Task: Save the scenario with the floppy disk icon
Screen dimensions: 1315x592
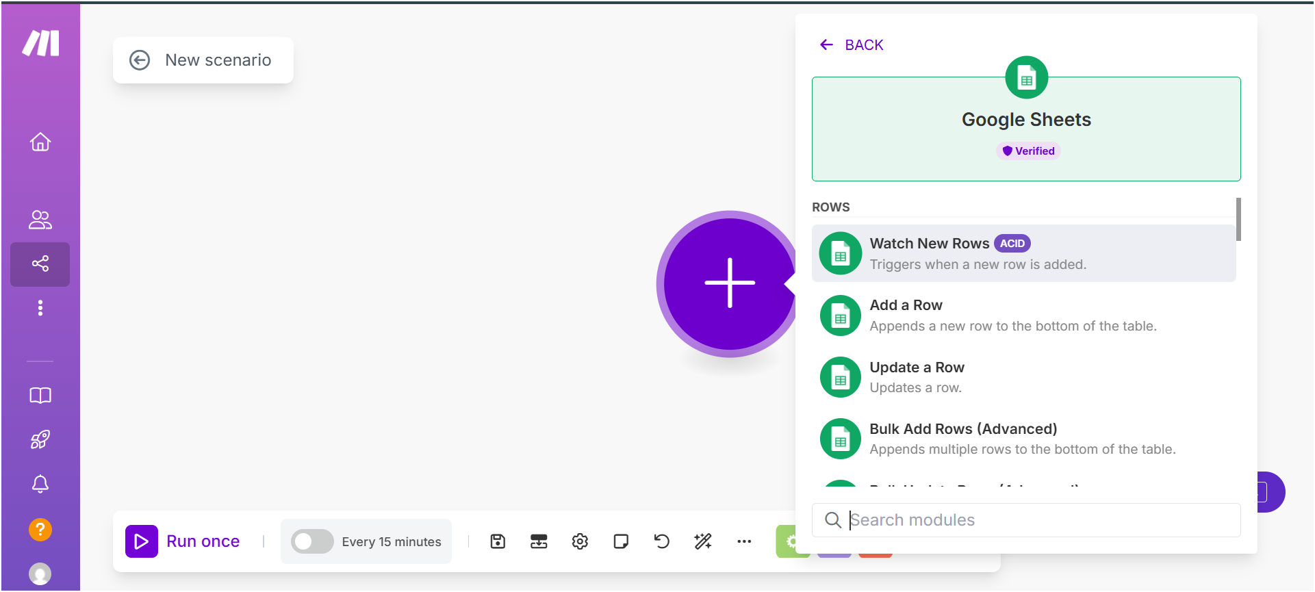Action: click(498, 541)
